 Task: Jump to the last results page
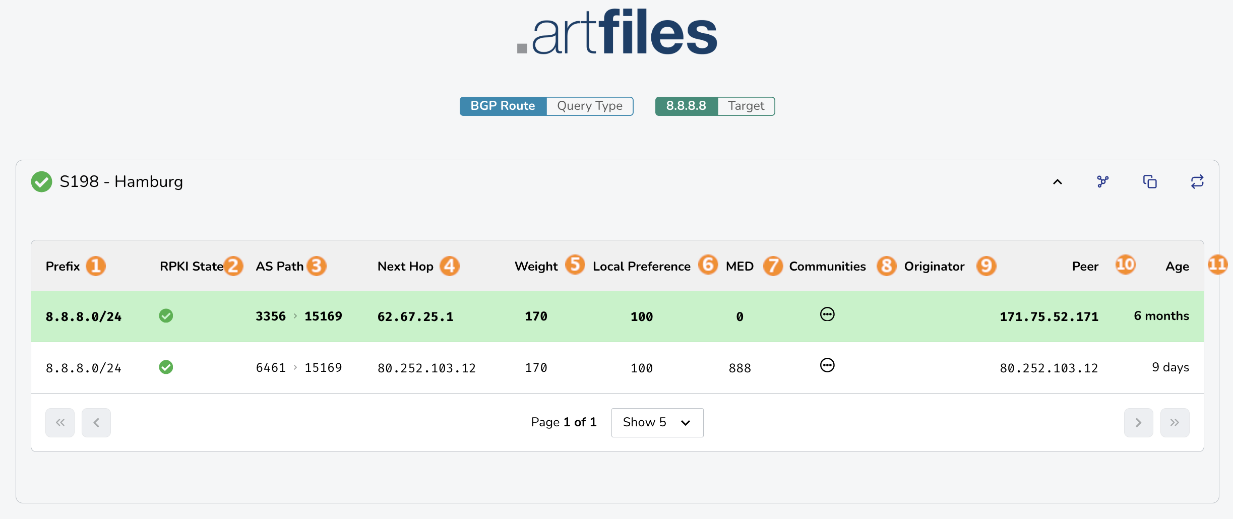point(1175,422)
